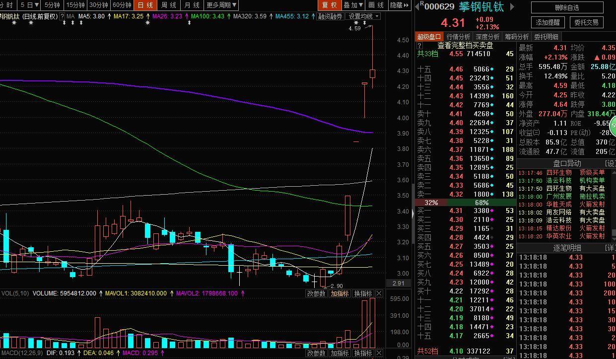The height and width of the screenshot is (359, 616).
Task: Click the 删除自选 button
Action: point(567,7)
